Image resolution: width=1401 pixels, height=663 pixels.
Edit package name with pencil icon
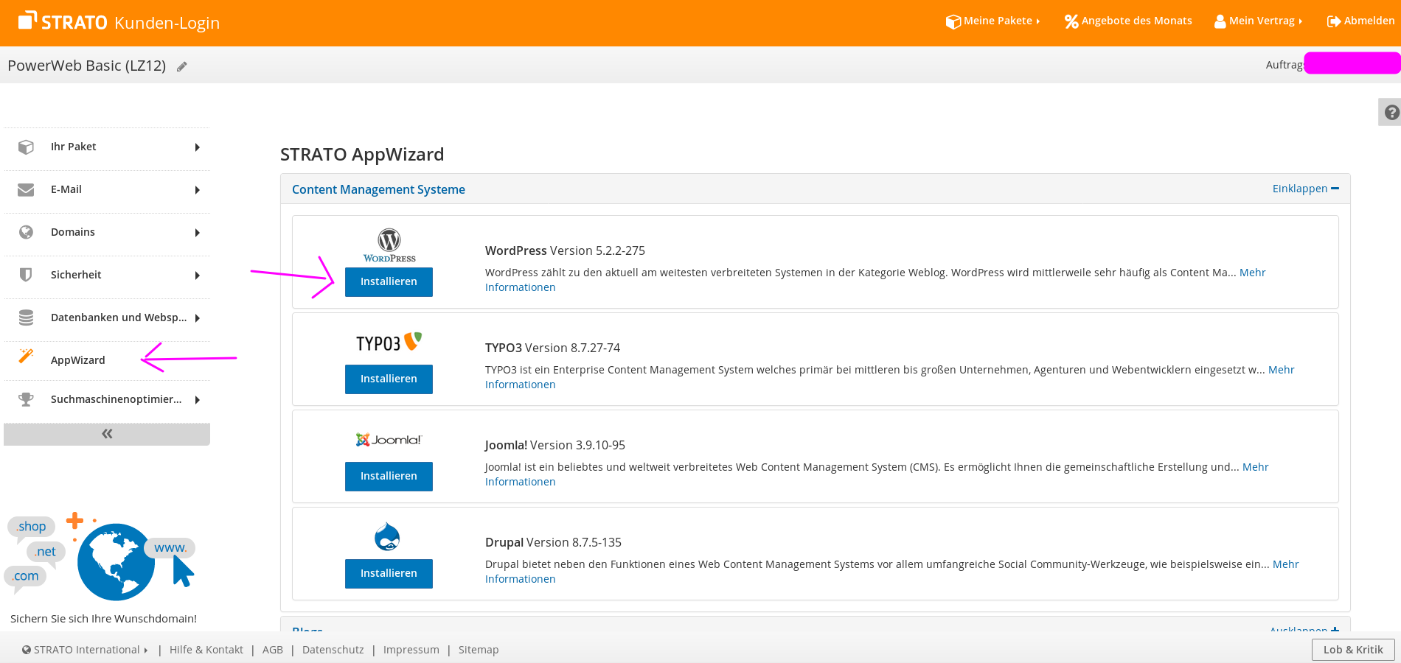pyautogui.click(x=182, y=66)
